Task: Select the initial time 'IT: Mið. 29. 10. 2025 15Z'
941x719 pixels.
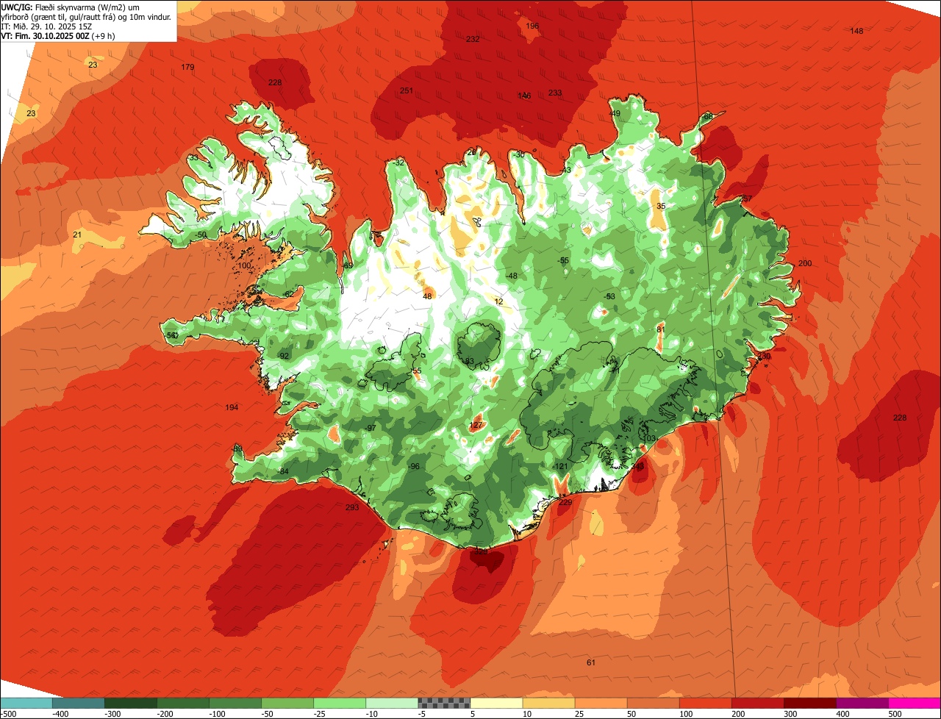Action: point(48,26)
